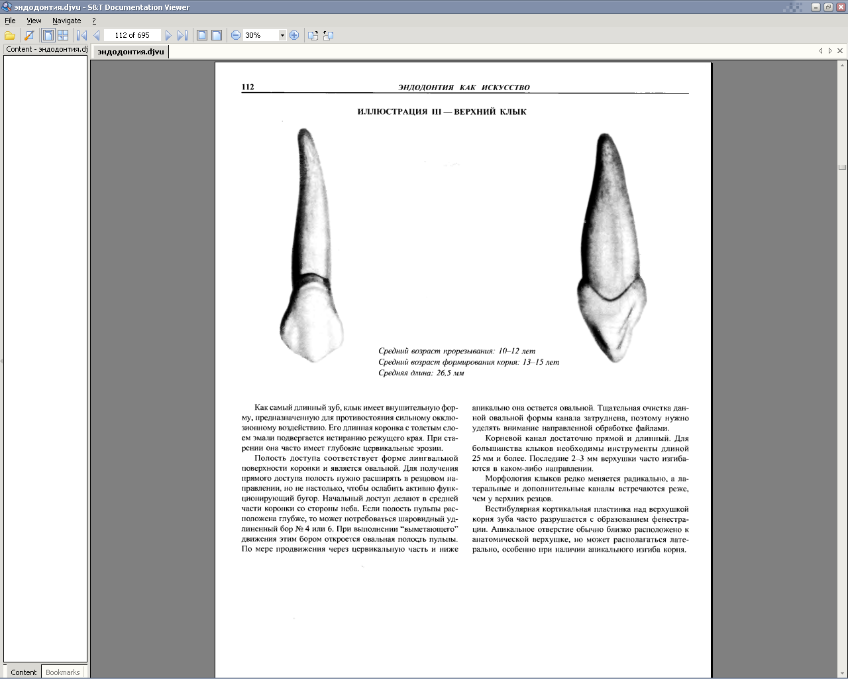
Task: Open the Navigate menu
Action: (x=67, y=21)
